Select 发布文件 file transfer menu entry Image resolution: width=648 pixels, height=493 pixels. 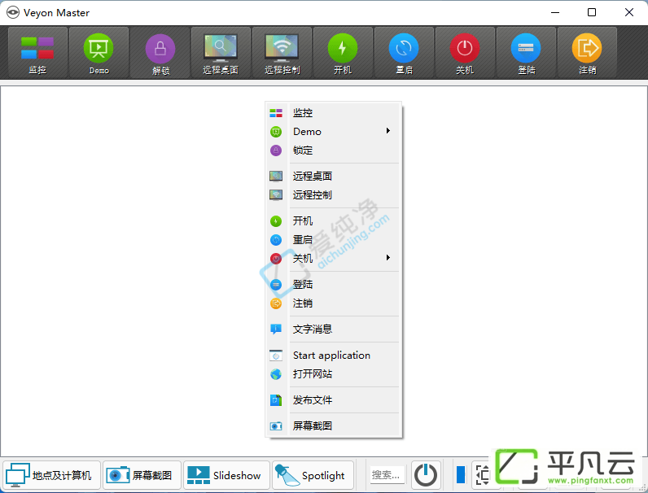point(333,400)
